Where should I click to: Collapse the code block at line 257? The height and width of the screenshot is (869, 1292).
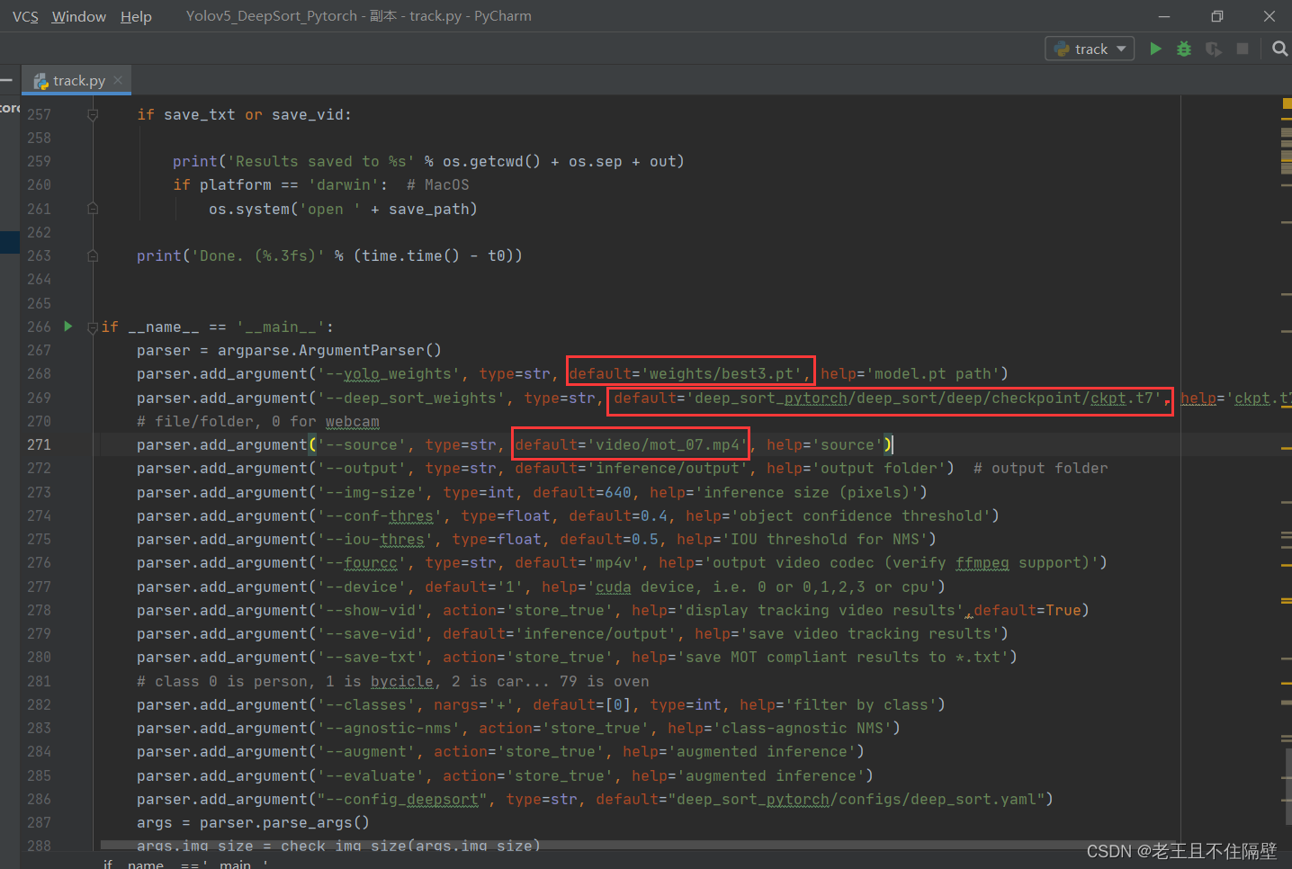tap(93, 114)
